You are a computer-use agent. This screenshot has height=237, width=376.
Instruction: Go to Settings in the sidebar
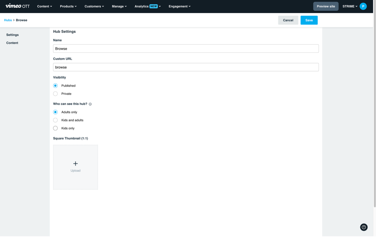coord(12,35)
